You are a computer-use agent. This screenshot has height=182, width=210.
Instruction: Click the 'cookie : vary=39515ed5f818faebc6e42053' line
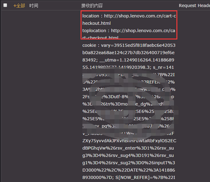point(129,45)
